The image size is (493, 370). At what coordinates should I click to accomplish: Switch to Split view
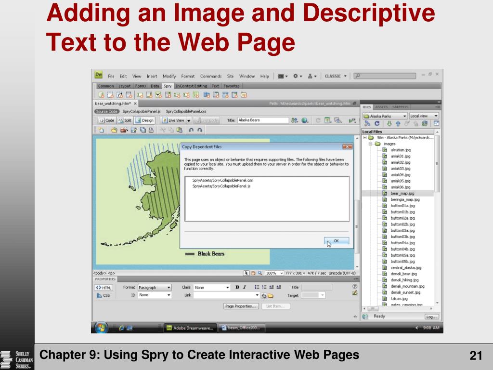click(125, 120)
